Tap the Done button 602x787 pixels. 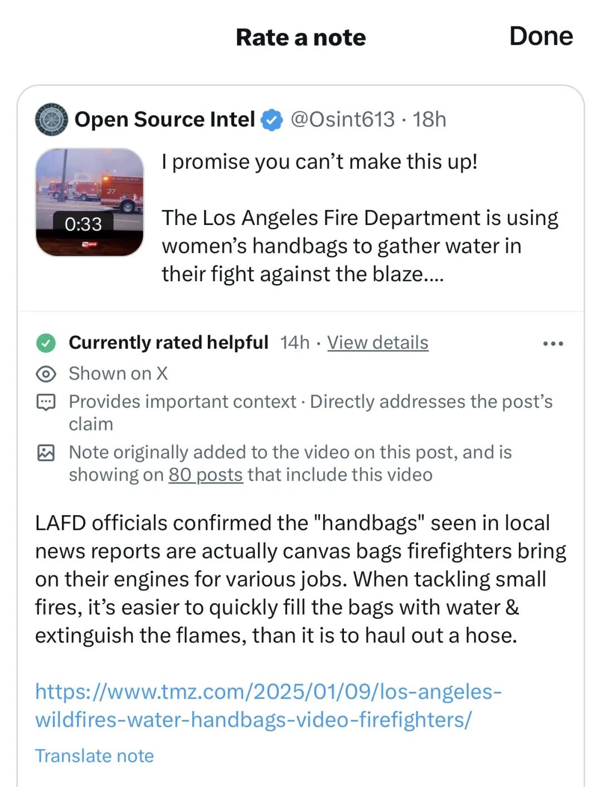tap(540, 37)
